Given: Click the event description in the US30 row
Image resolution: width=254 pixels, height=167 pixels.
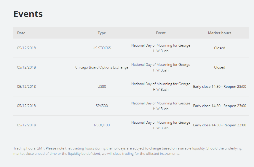Looking at the screenshot, I should (161, 87).
